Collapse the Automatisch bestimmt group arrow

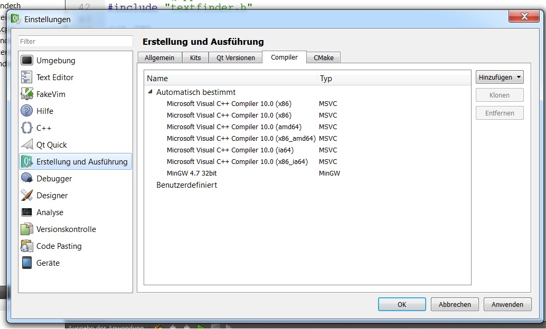click(x=150, y=92)
